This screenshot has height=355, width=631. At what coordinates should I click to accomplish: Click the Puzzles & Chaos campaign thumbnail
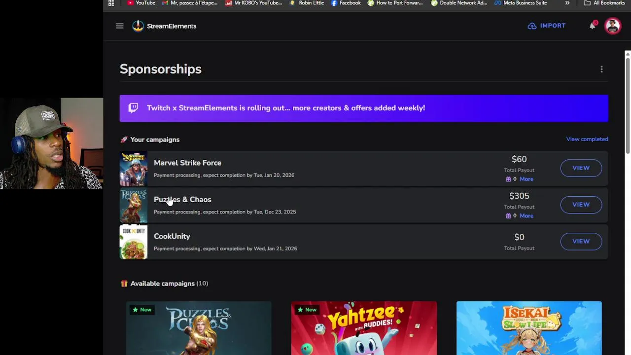(x=134, y=205)
